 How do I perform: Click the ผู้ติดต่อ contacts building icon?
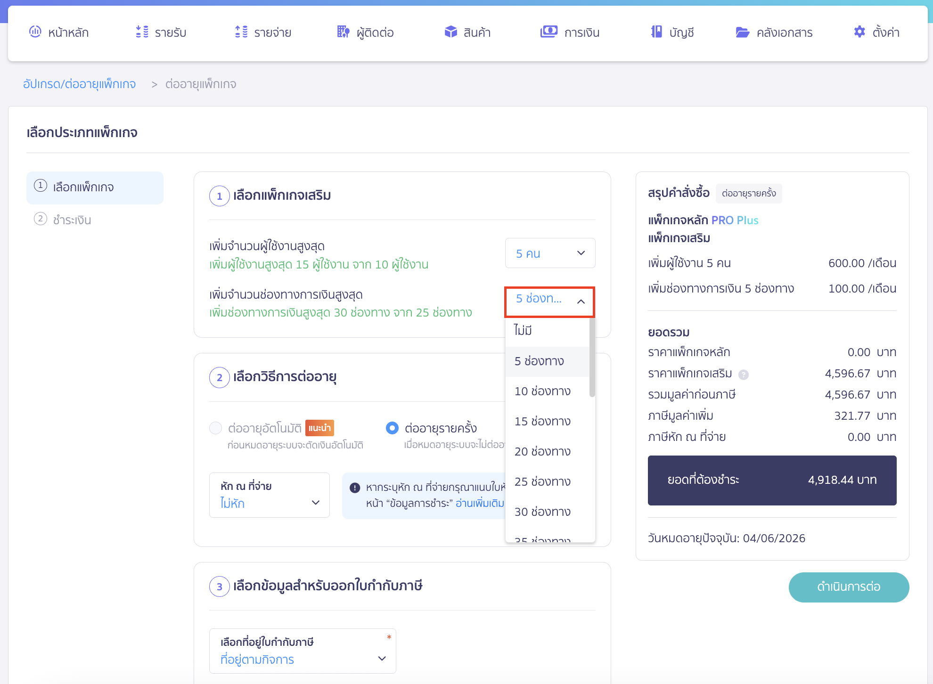tap(343, 32)
